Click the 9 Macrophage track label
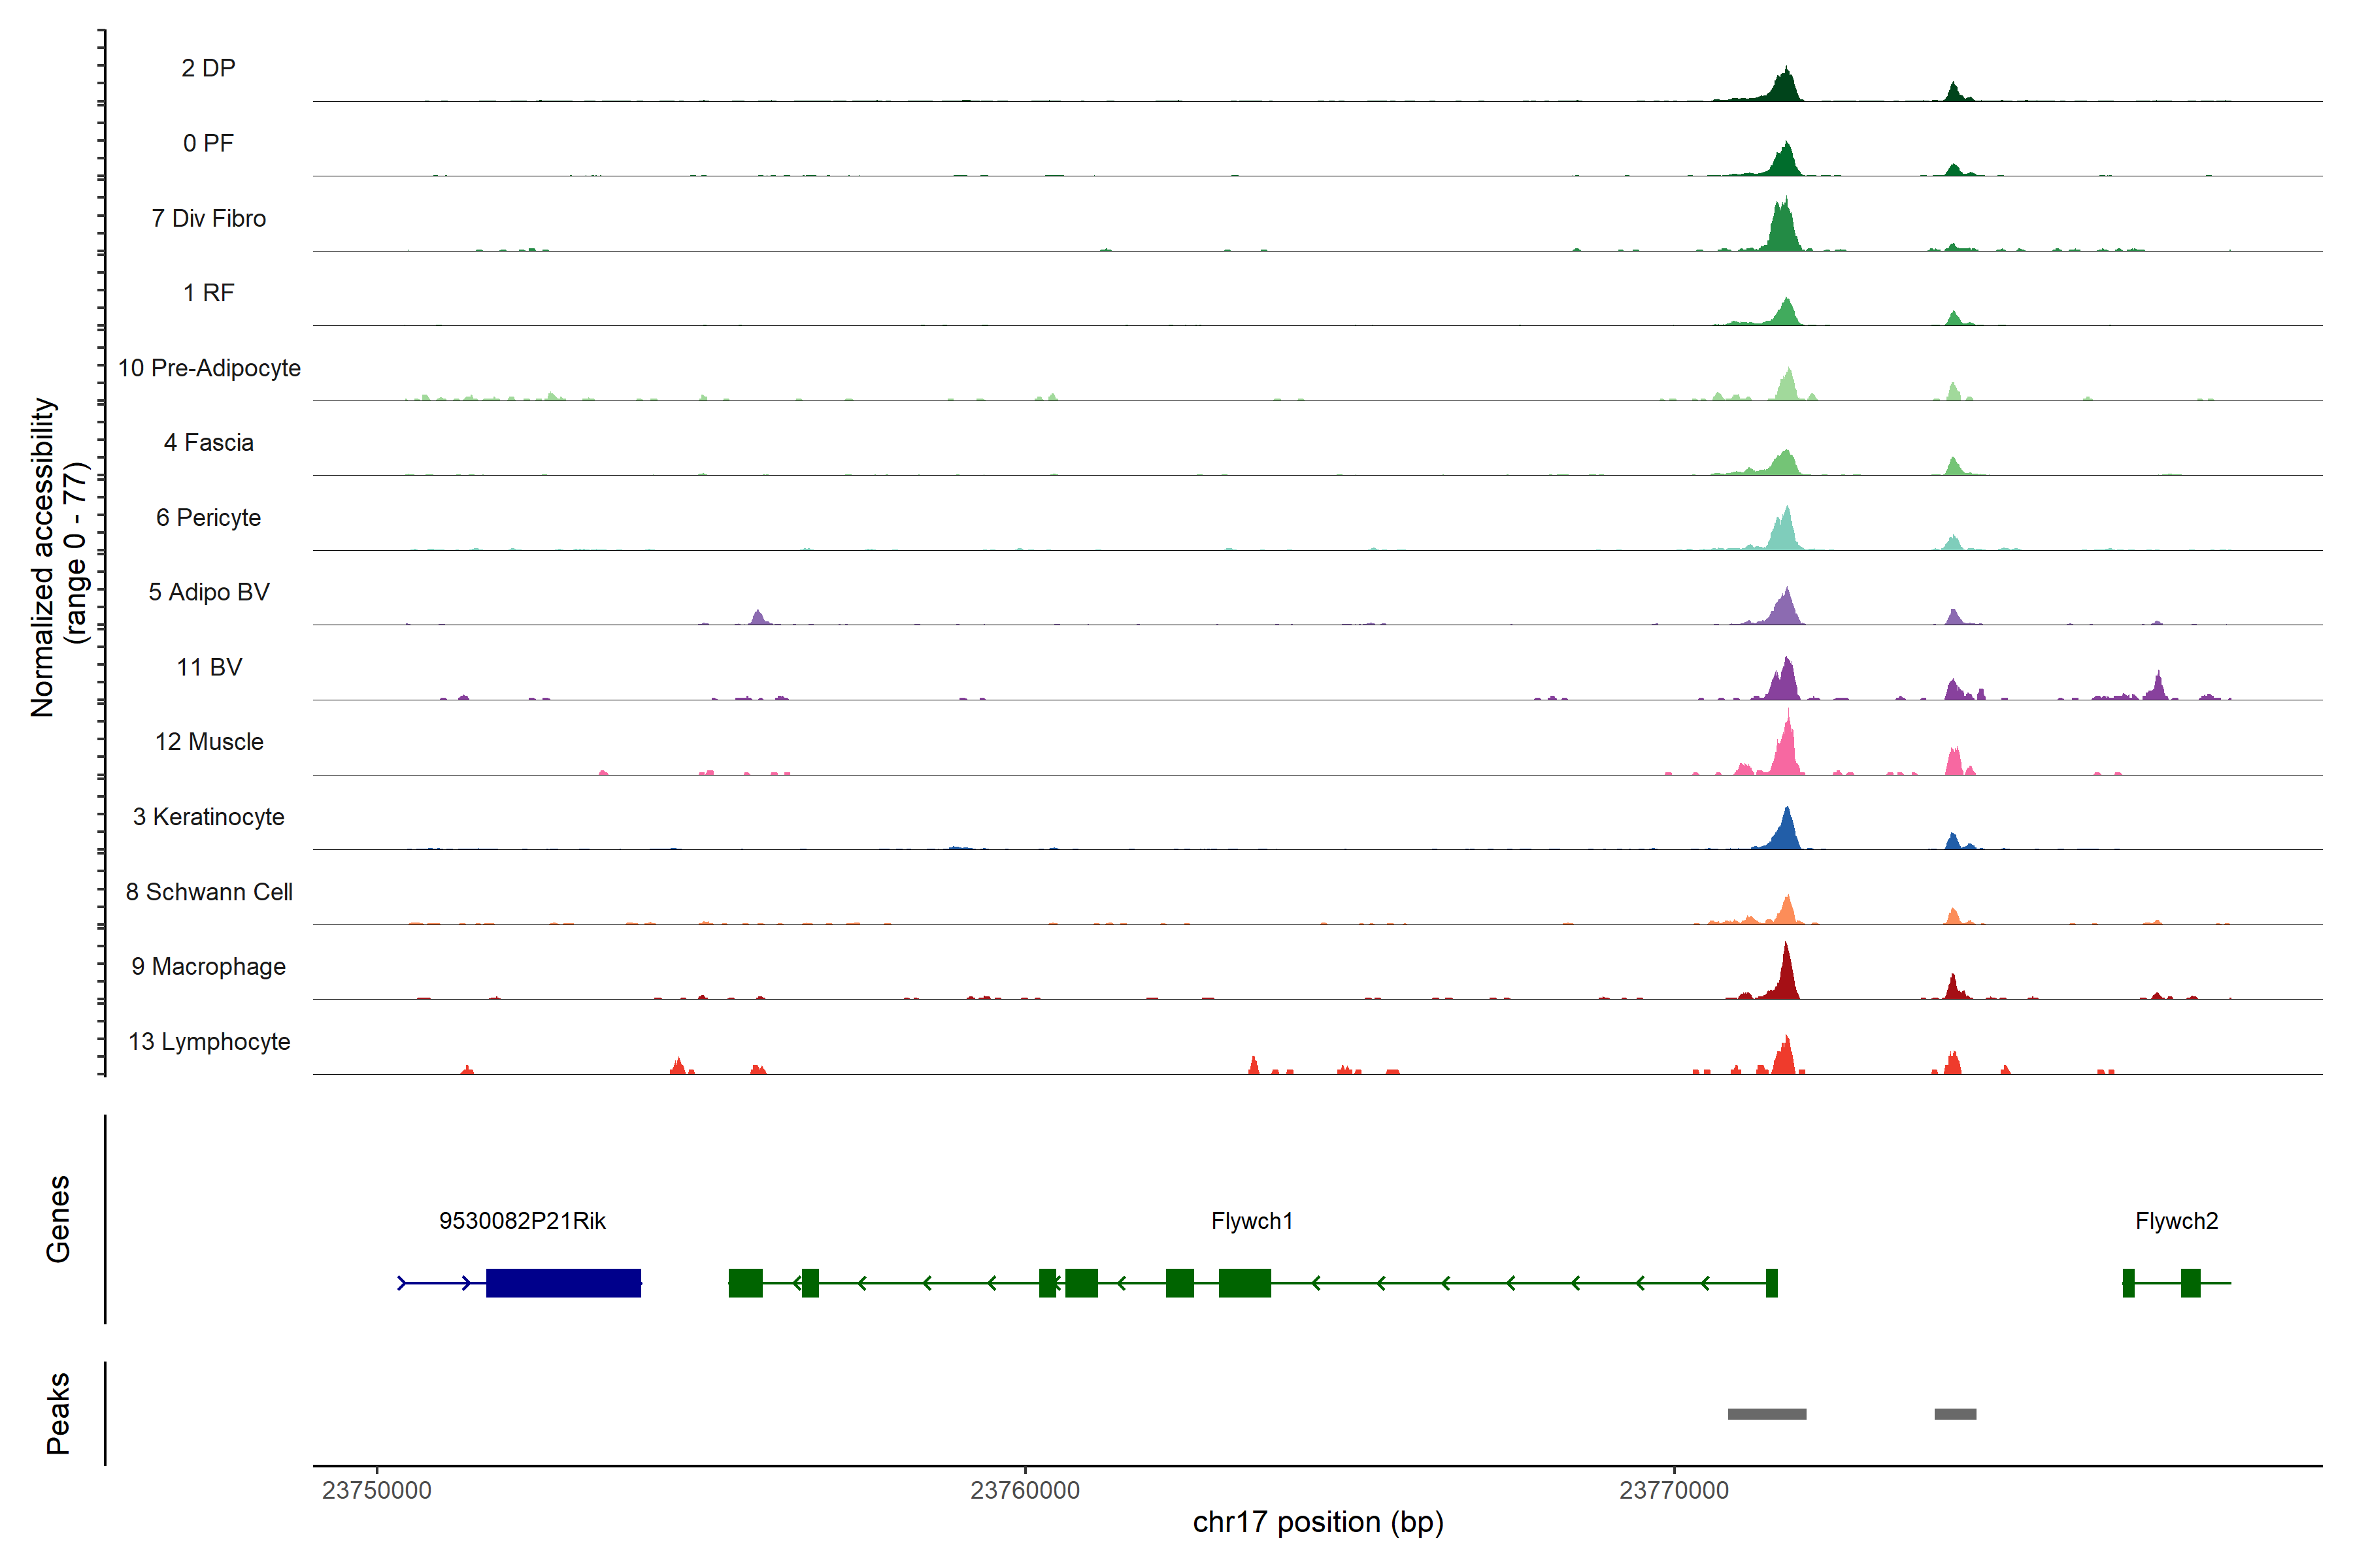This screenshot has width=2353, height=1568. coord(209,967)
